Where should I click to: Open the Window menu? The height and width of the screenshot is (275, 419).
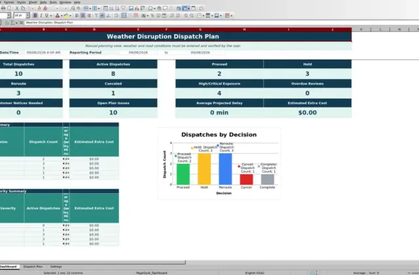click(x=65, y=2)
